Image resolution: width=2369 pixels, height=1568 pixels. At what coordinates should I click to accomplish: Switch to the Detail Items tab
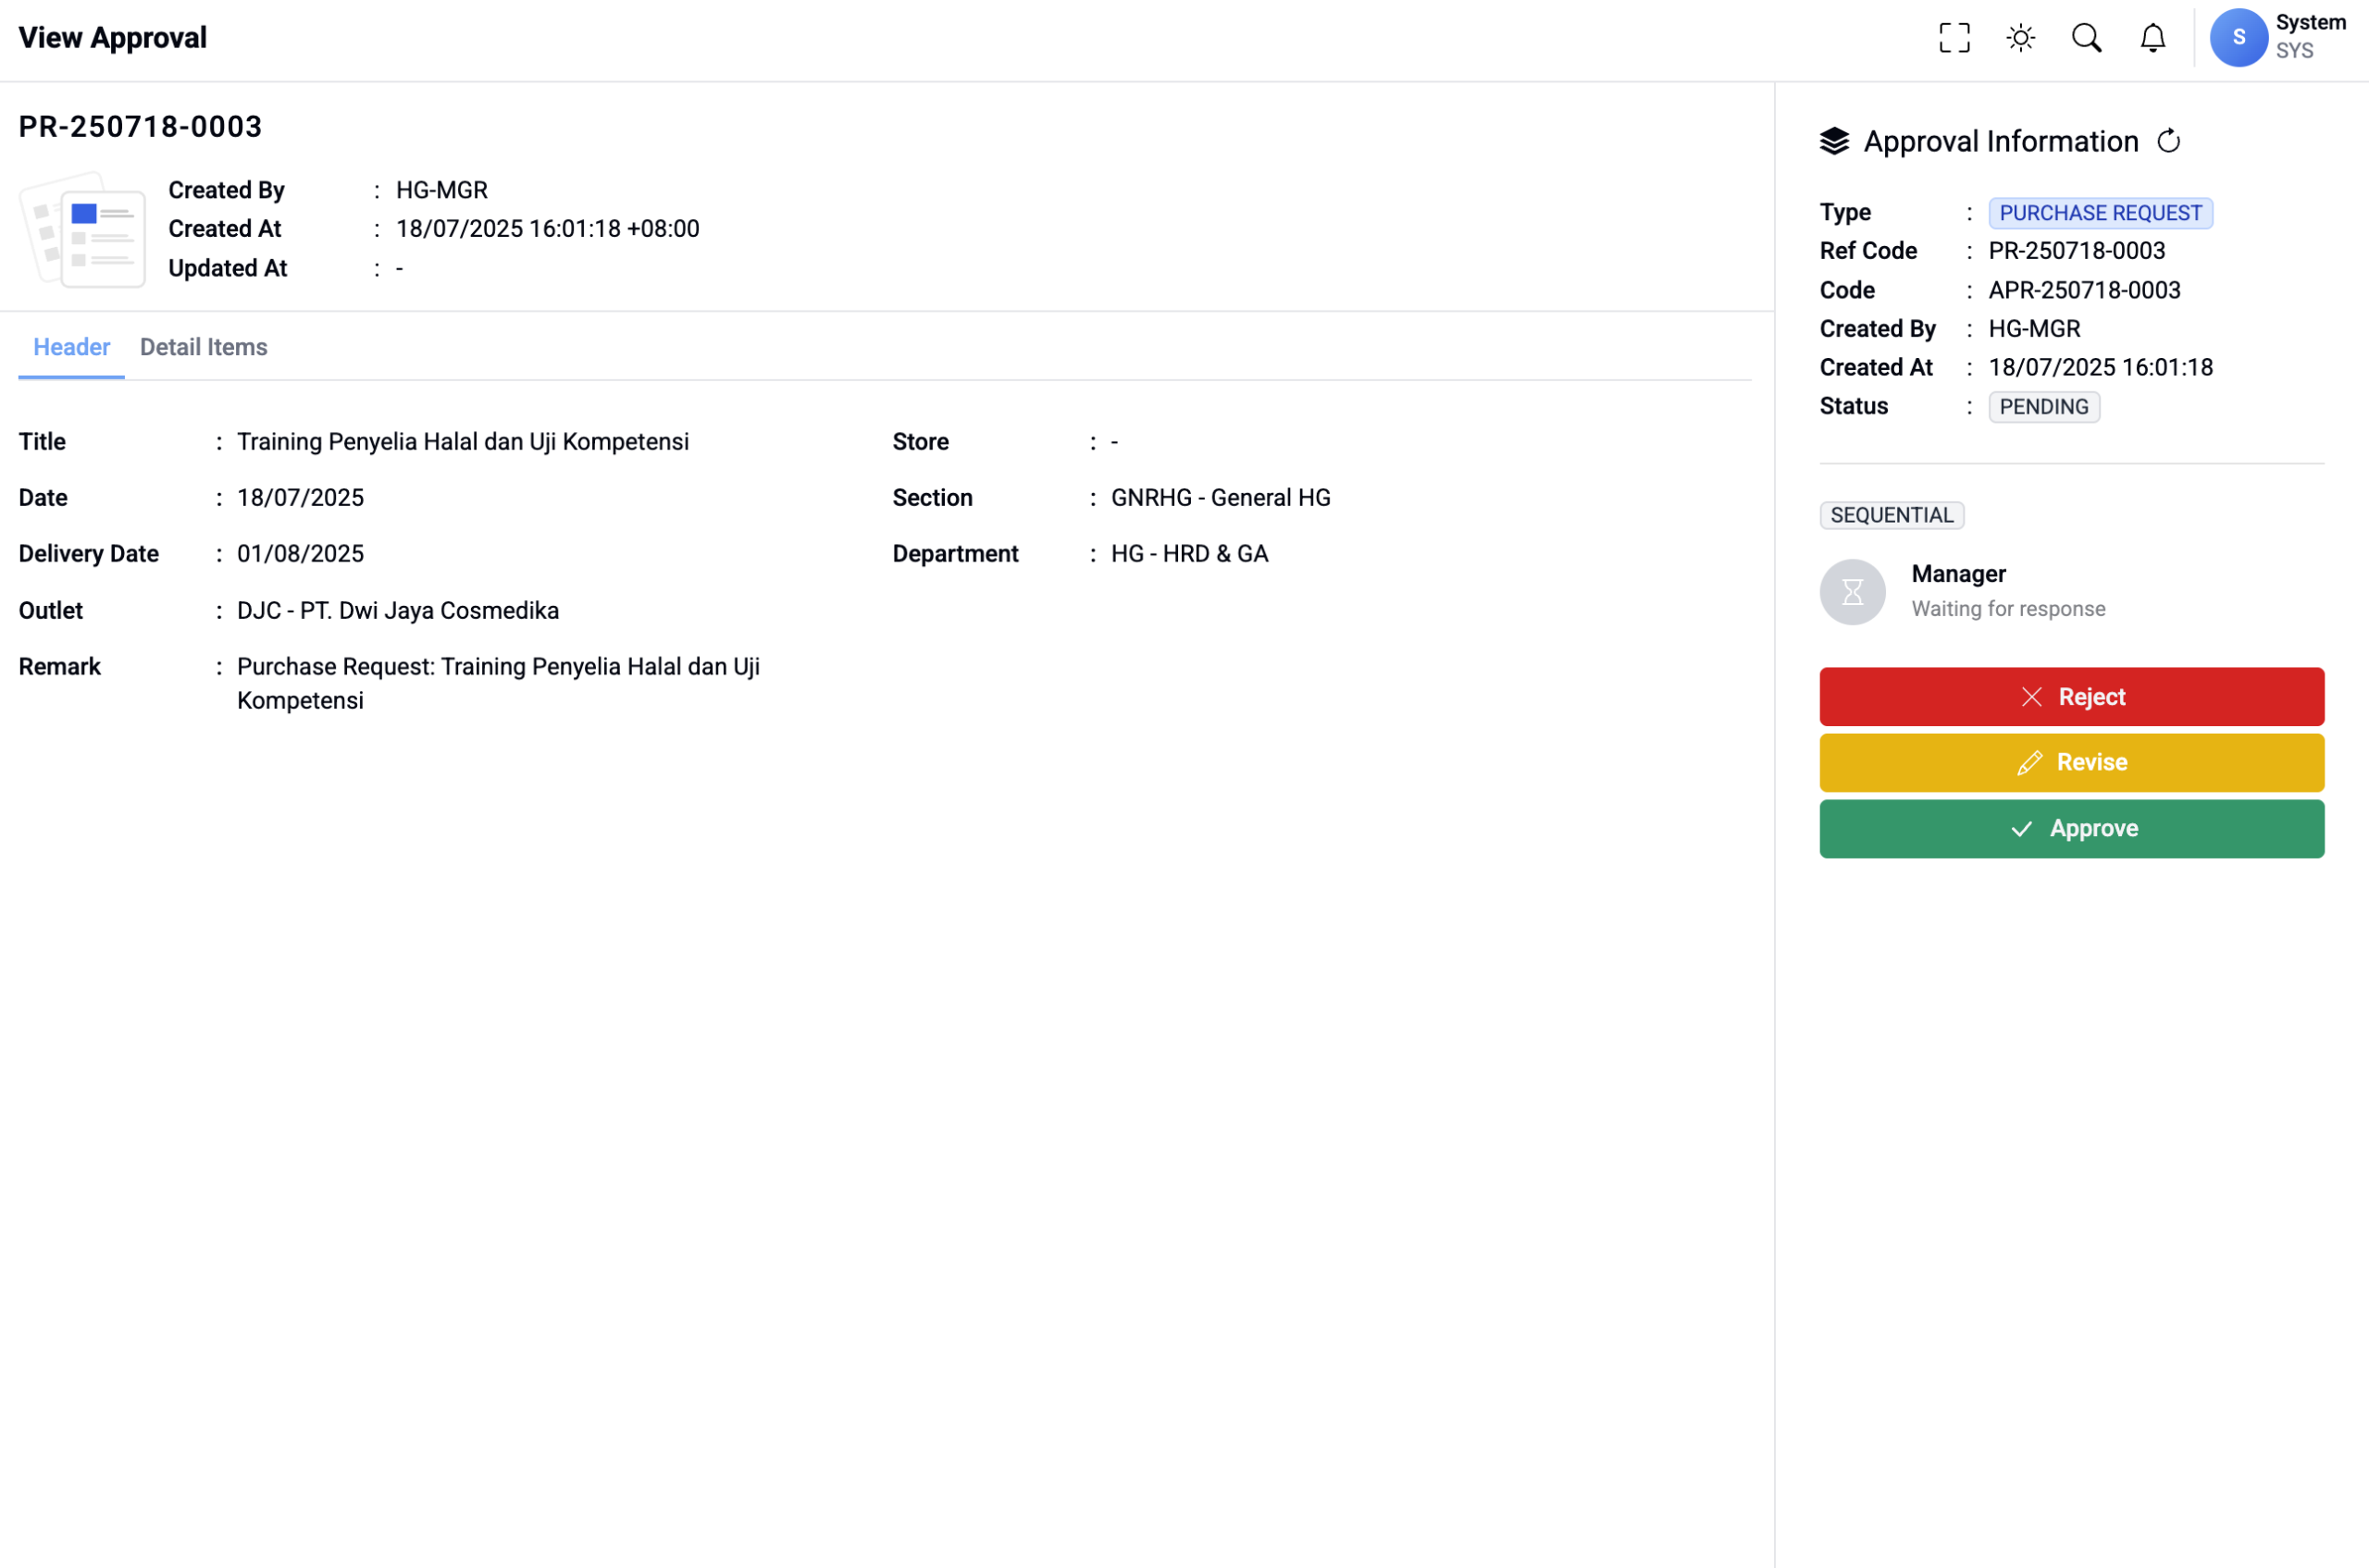pos(203,347)
